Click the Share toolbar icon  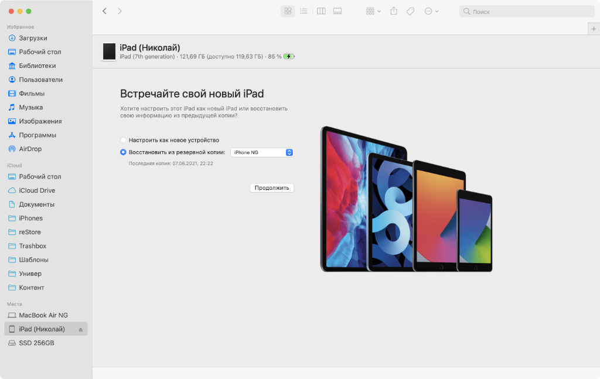coord(394,11)
